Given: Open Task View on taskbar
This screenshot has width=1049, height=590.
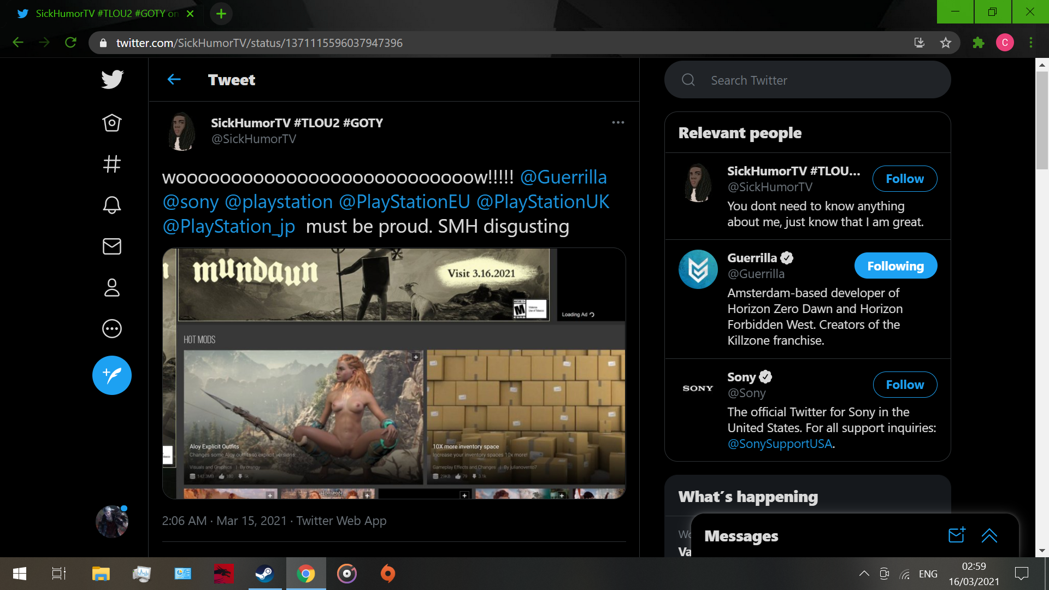Looking at the screenshot, I should click(59, 574).
